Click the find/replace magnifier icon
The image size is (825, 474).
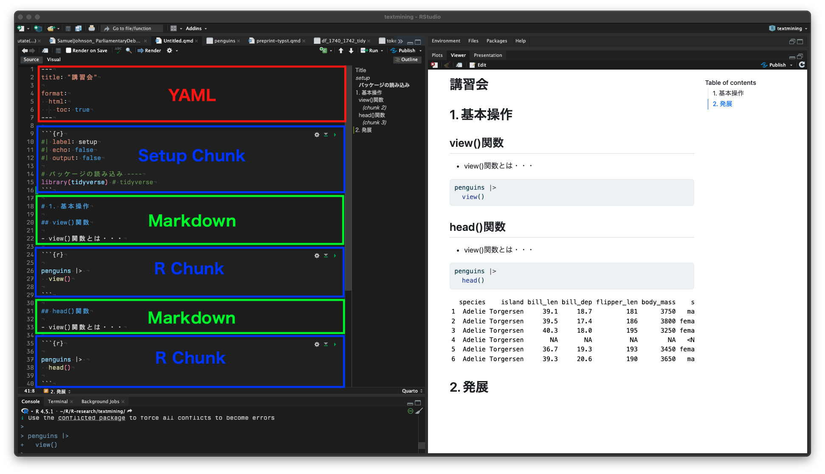[x=129, y=50]
